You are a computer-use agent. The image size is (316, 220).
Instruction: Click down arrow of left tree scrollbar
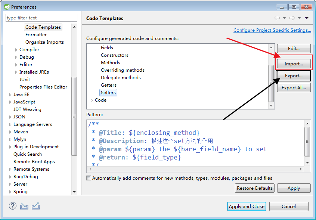pyautogui.click(x=74, y=192)
